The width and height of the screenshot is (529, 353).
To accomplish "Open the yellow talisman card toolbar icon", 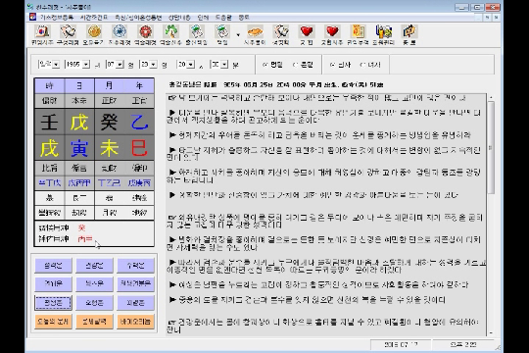I will pyautogui.click(x=358, y=31).
